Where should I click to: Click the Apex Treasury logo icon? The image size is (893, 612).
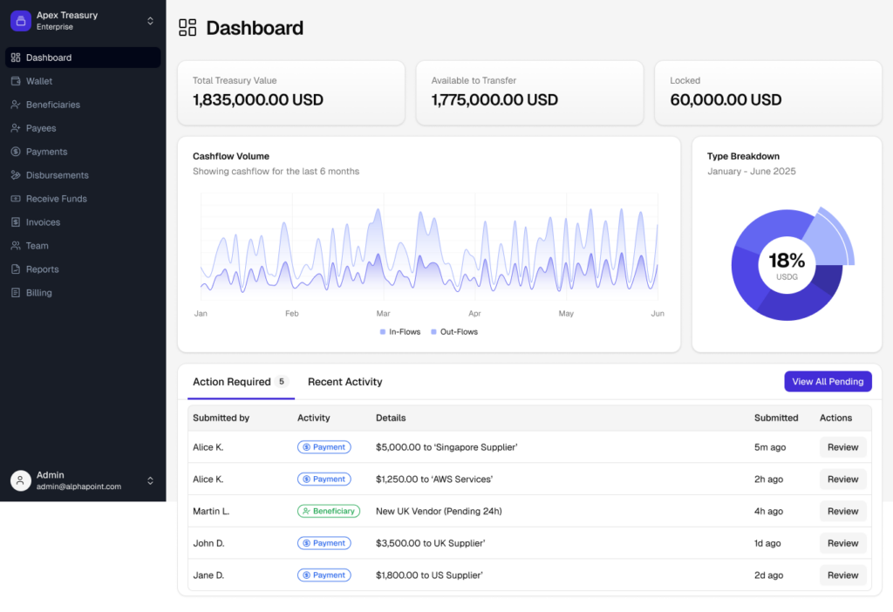(20, 20)
